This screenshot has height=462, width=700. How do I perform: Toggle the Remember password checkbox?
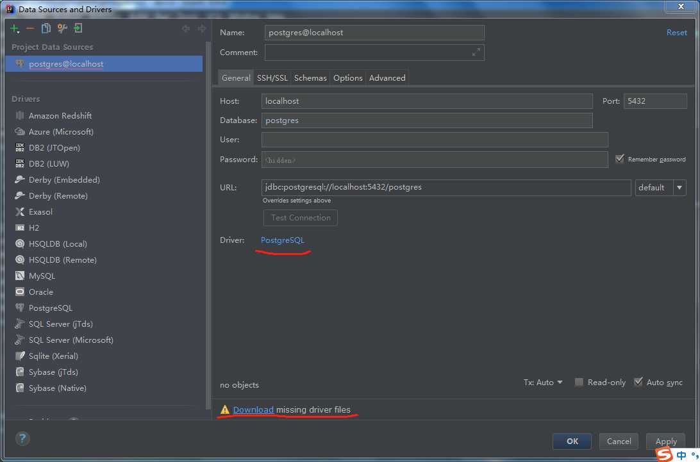click(x=620, y=159)
